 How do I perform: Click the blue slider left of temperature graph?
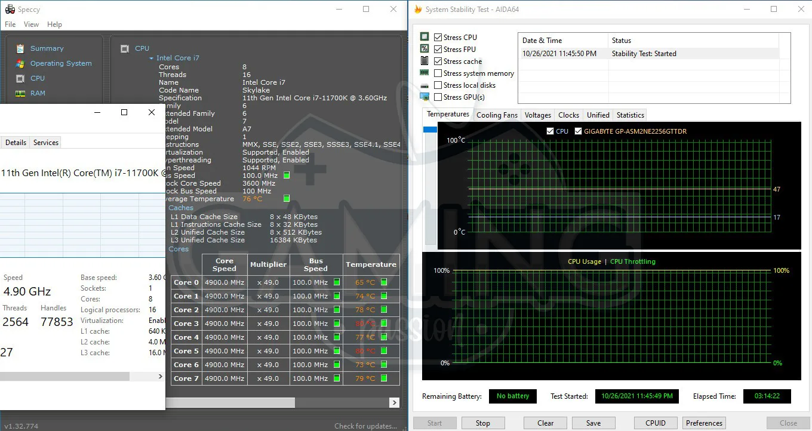pyautogui.click(x=430, y=130)
